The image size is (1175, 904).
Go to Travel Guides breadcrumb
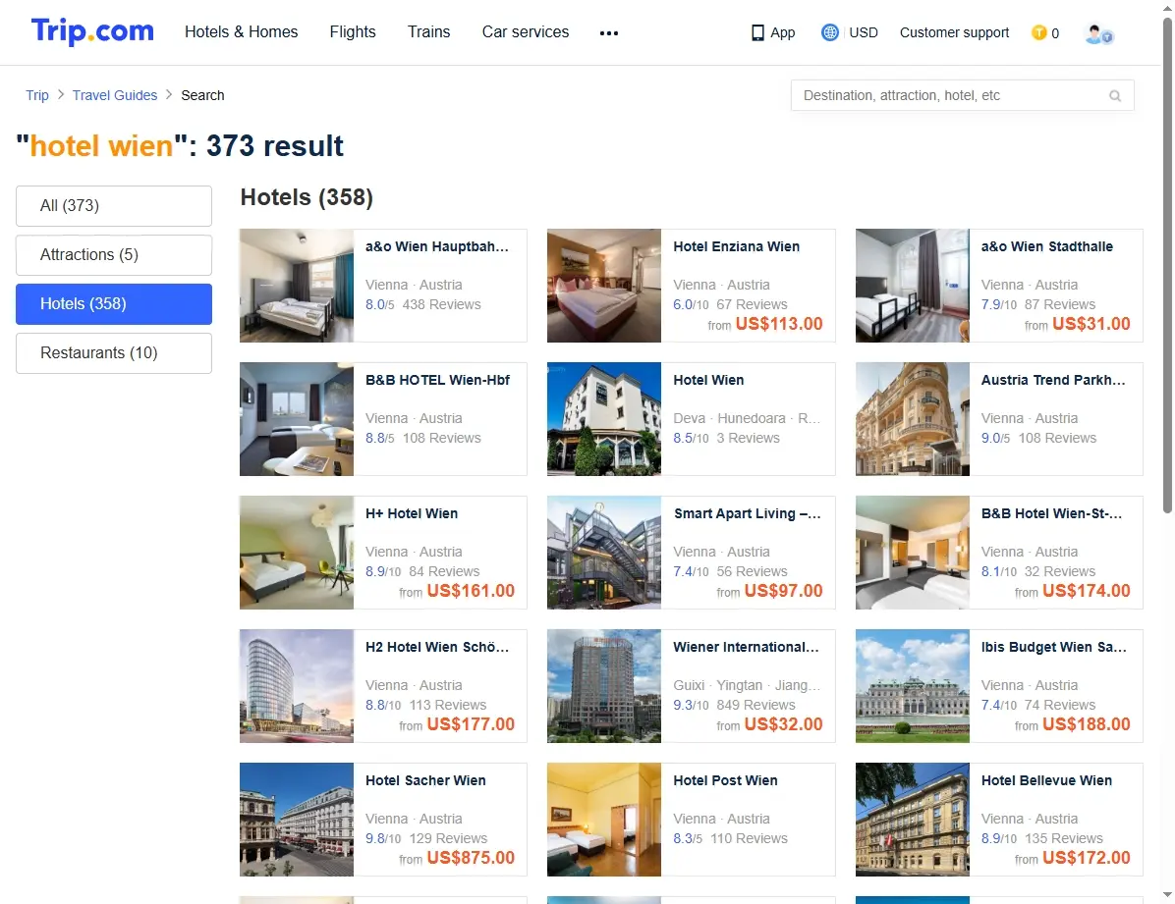click(x=115, y=95)
